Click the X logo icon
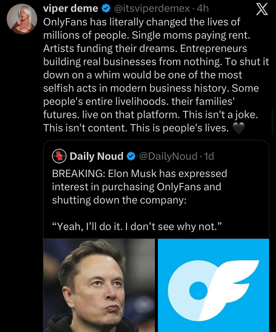276x332 pixels. (261, 10)
